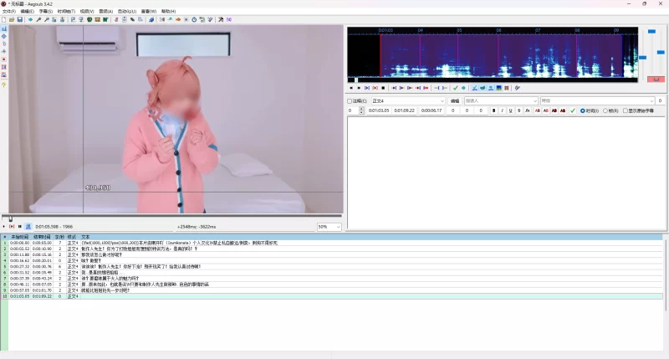The image size is (669, 359).
Task: Open the 视频(V) Video menu
Action: tap(87, 11)
